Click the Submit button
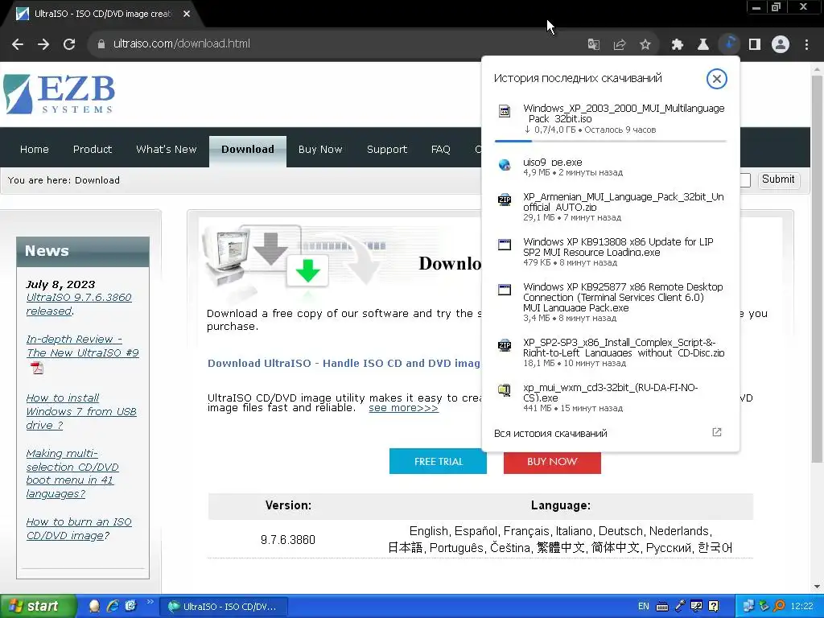 tap(778, 179)
